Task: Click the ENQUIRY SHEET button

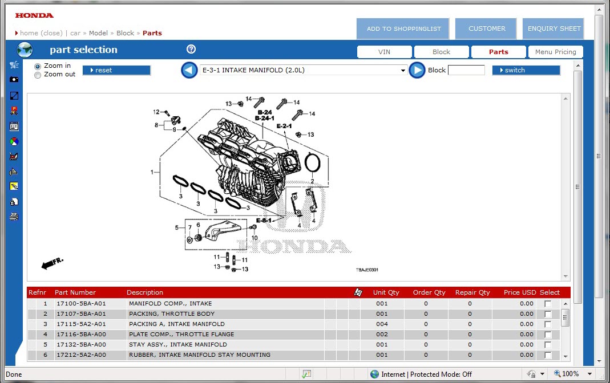Action: 554,28
